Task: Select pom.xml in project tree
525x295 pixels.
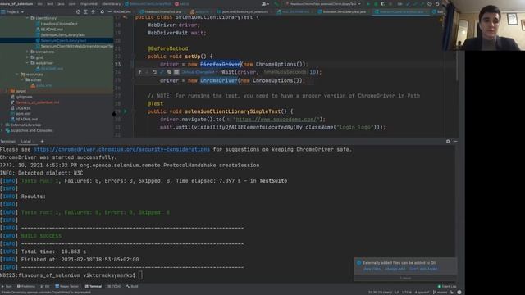Action: coord(21,114)
